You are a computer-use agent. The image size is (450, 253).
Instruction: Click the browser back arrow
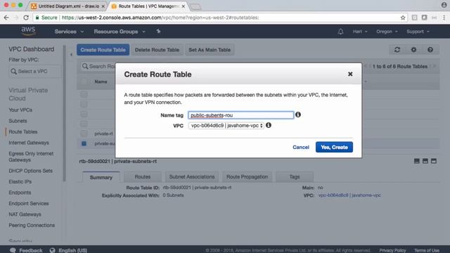pos(6,18)
